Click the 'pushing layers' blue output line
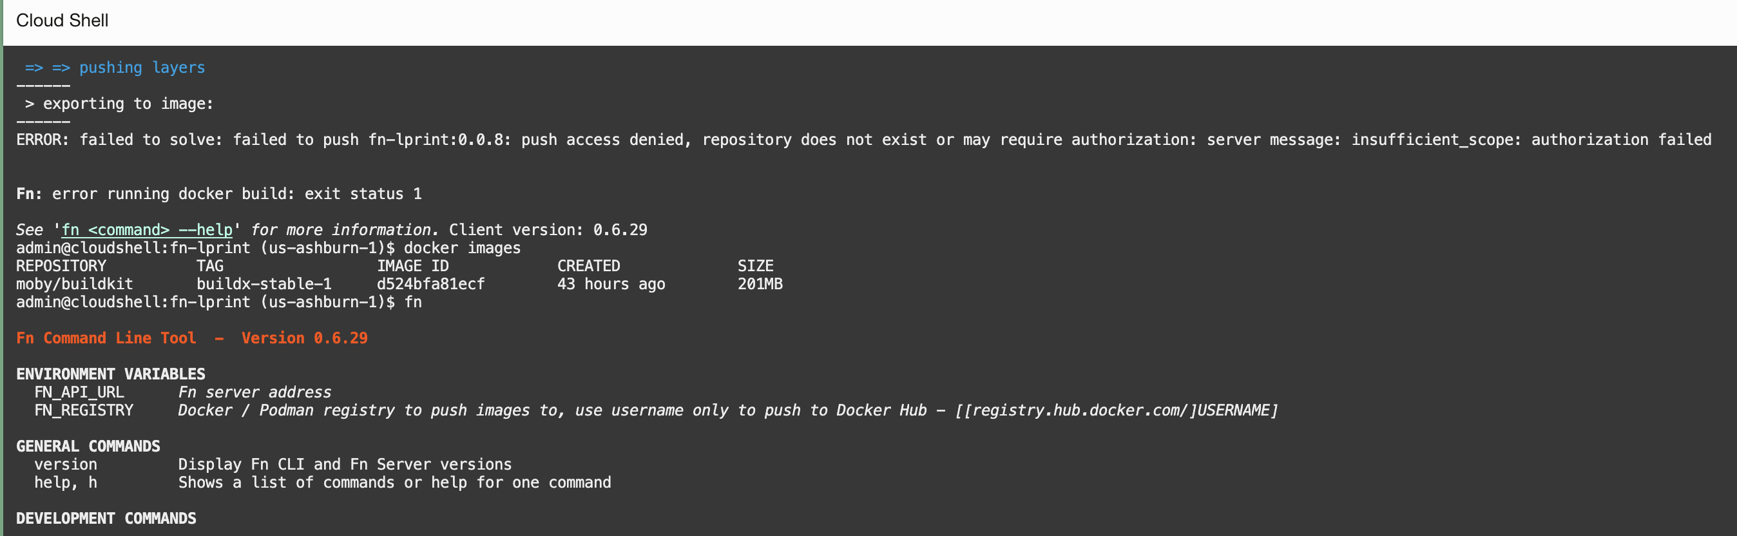Screen dimensions: 1737x536 pyautogui.click(x=142, y=68)
